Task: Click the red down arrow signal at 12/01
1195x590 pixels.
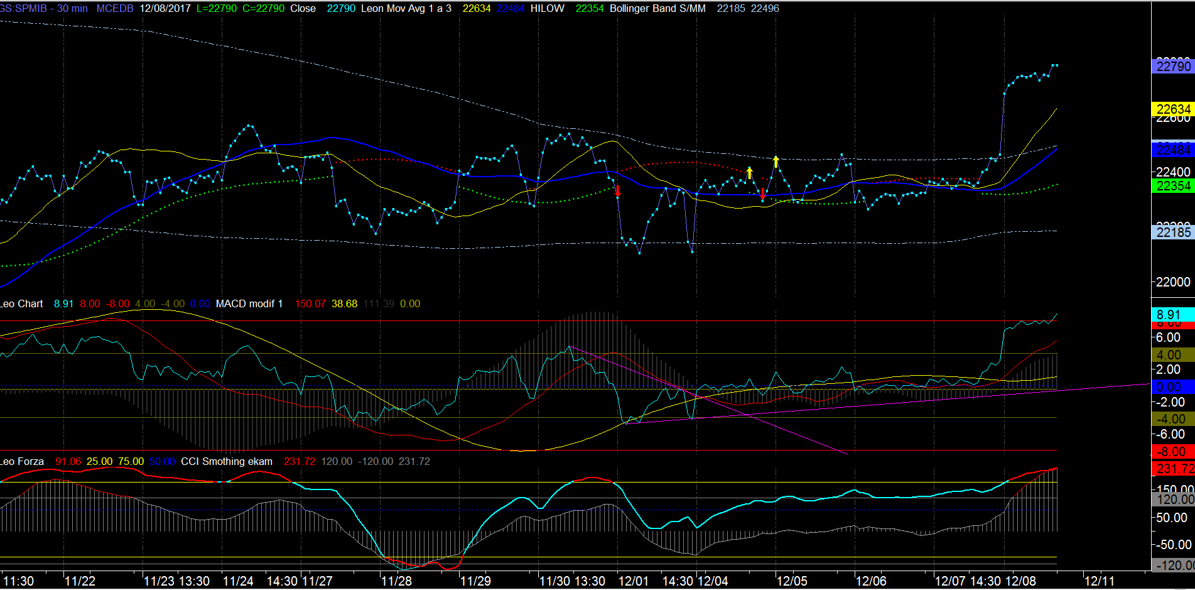Action: pyautogui.click(x=618, y=191)
